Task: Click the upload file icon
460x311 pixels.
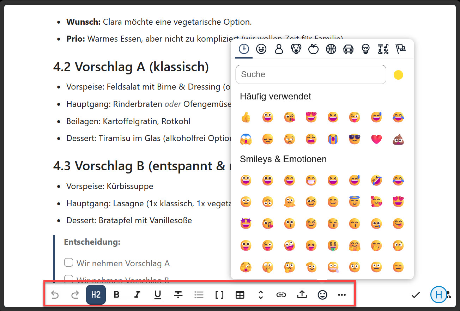Action: click(x=302, y=295)
